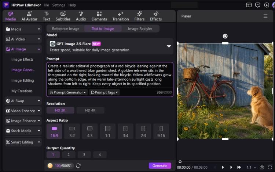
Task: Switch to the Reference Image tab
Action: pyautogui.click(x=66, y=28)
